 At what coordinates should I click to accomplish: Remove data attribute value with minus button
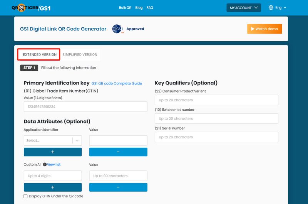click(118, 152)
